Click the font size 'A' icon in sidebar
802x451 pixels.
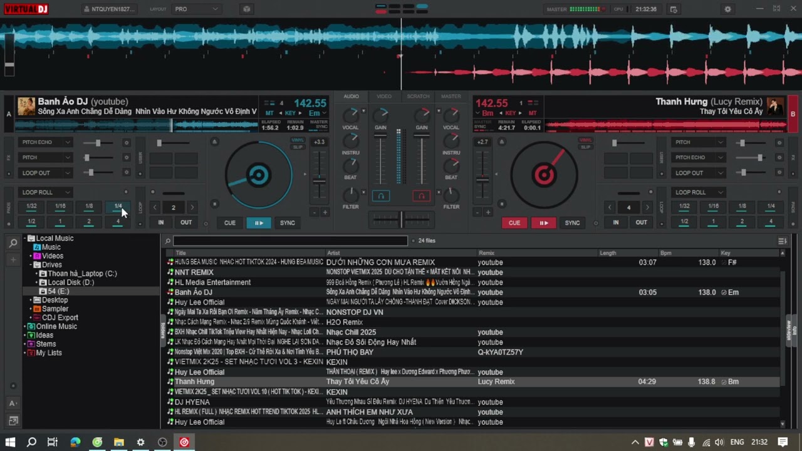point(13,403)
